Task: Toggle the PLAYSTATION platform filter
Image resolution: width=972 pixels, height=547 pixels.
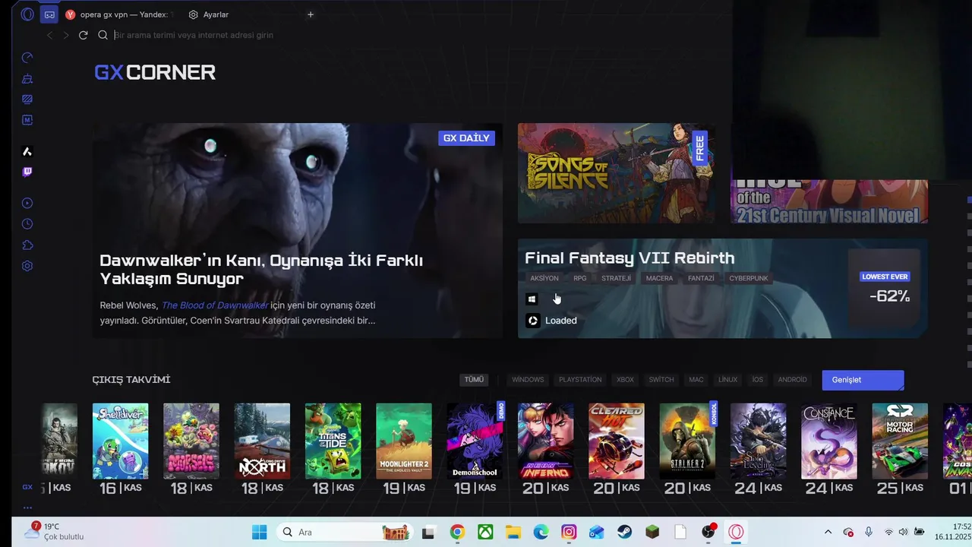Action: pos(580,380)
